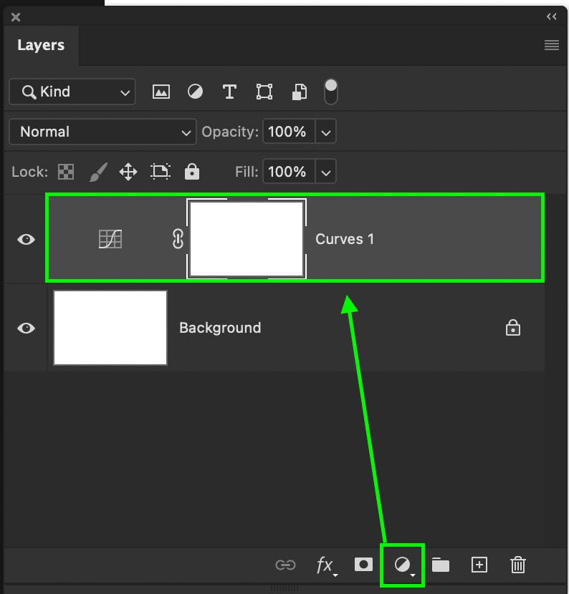Image resolution: width=569 pixels, height=594 pixels.
Task: Click the Opacity label
Action: [x=230, y=132]
